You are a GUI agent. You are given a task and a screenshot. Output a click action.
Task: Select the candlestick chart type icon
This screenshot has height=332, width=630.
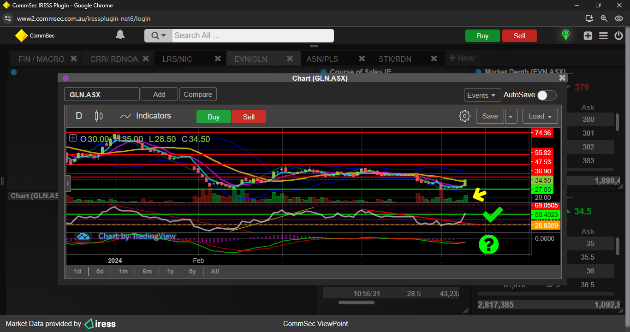(99, 116)
